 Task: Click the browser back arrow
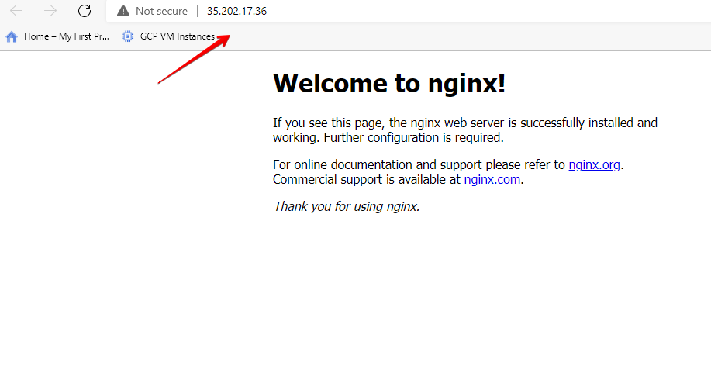pos(16,10)
